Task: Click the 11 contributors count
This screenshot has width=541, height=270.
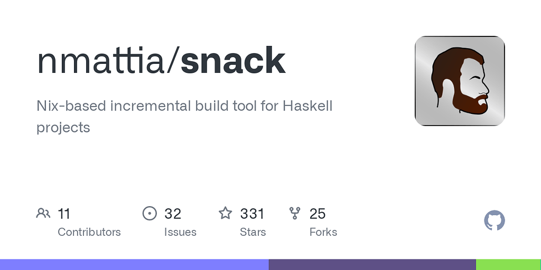Action: (64, 214)
